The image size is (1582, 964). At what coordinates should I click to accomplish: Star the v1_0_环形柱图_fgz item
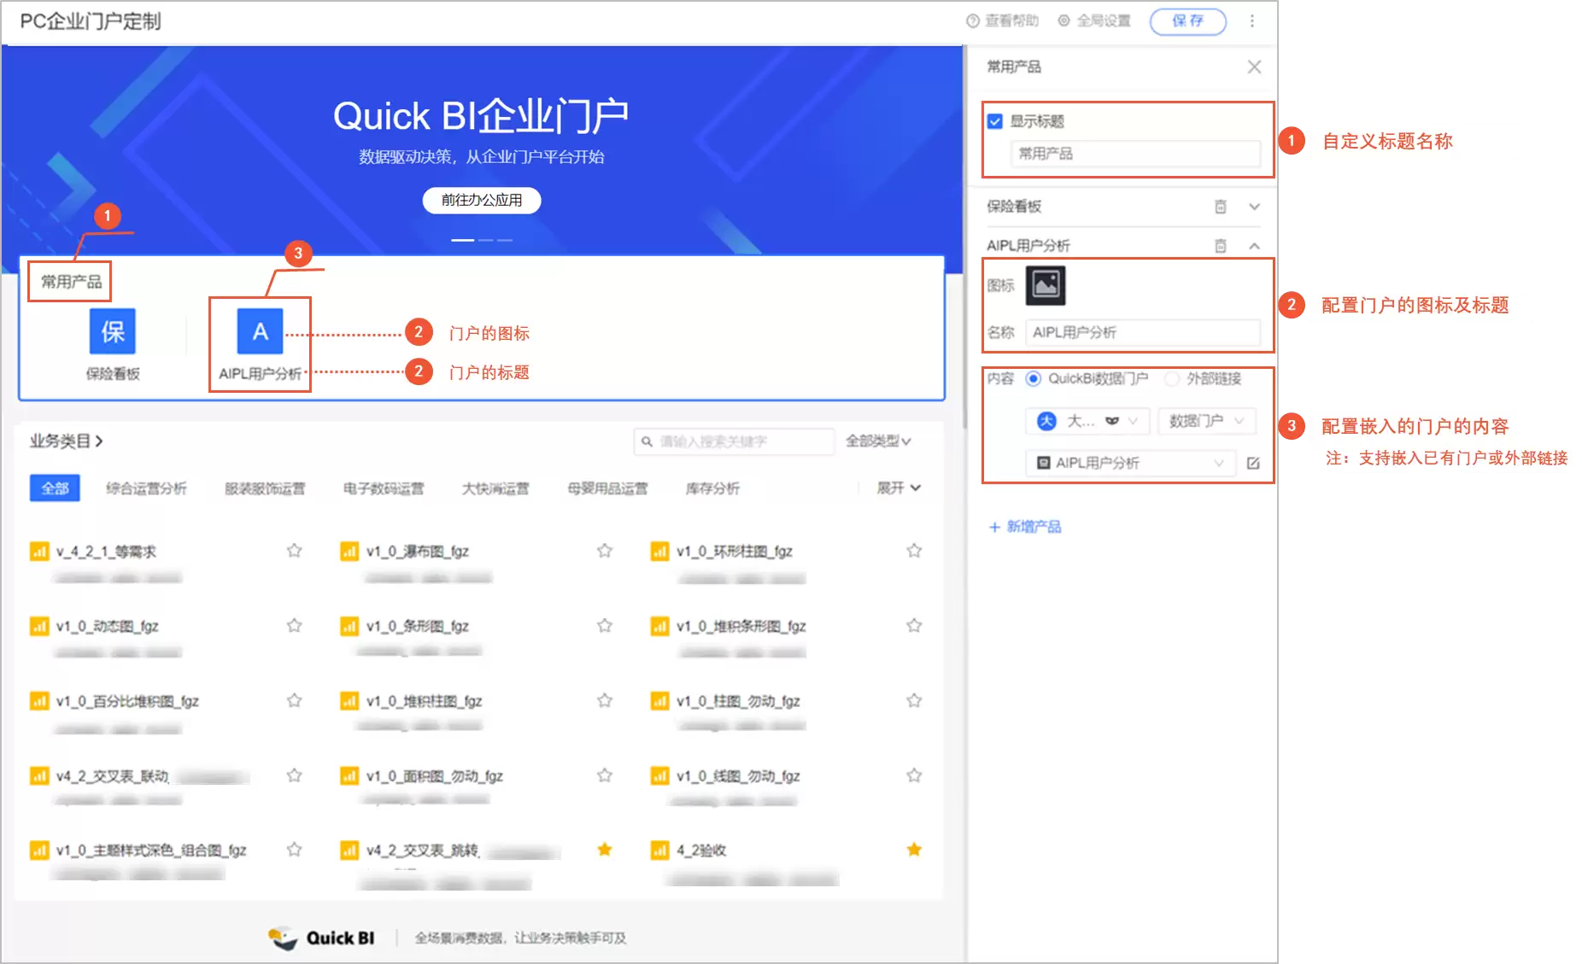(914, 551)
